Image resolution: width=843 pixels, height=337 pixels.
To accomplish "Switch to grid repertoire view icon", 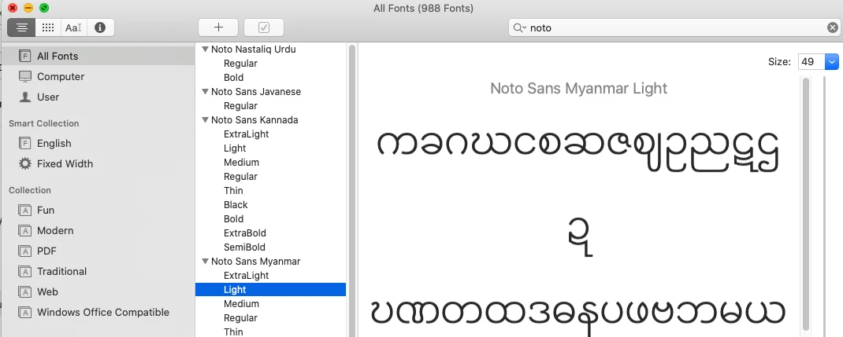I will (x=48, y=27).
